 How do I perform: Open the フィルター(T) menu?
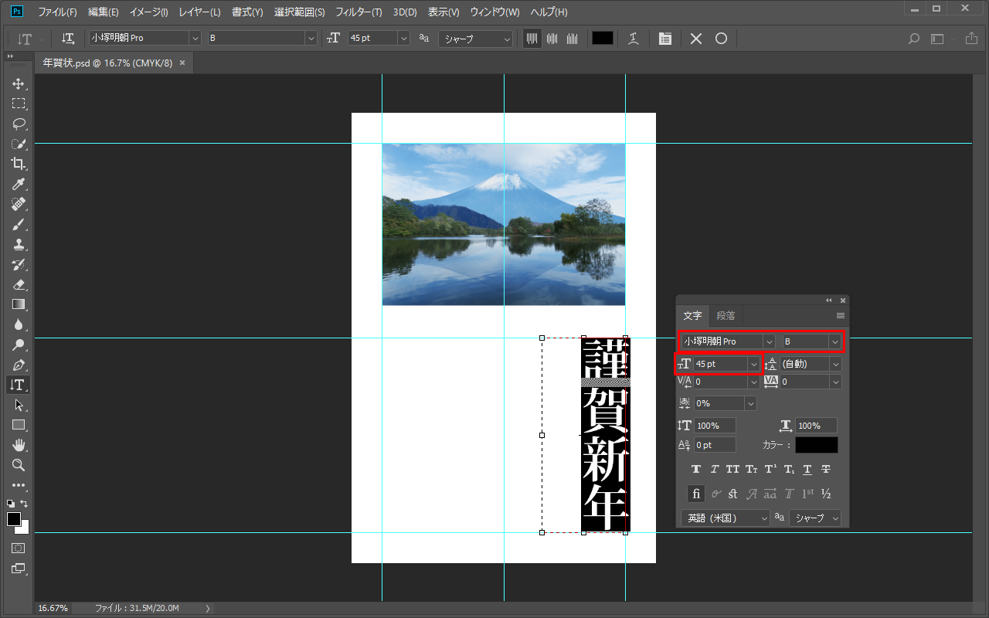click(359, 12)
